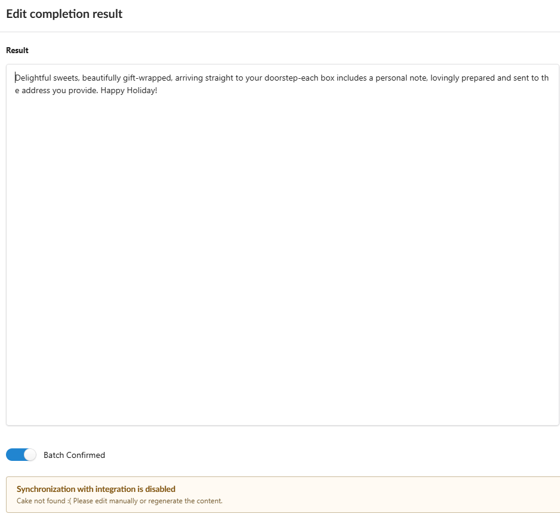Click the words lovingly prepared in the text
The image size is (560, 520).
[463, 78]
